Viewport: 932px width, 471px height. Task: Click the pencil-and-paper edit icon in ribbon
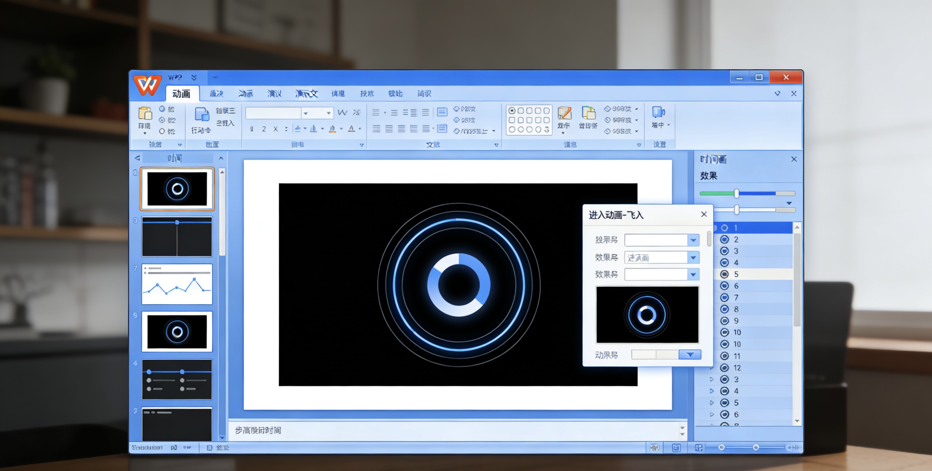(564, 113)
